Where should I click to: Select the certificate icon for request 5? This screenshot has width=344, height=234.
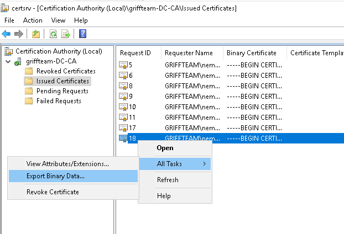coord(123,65)
